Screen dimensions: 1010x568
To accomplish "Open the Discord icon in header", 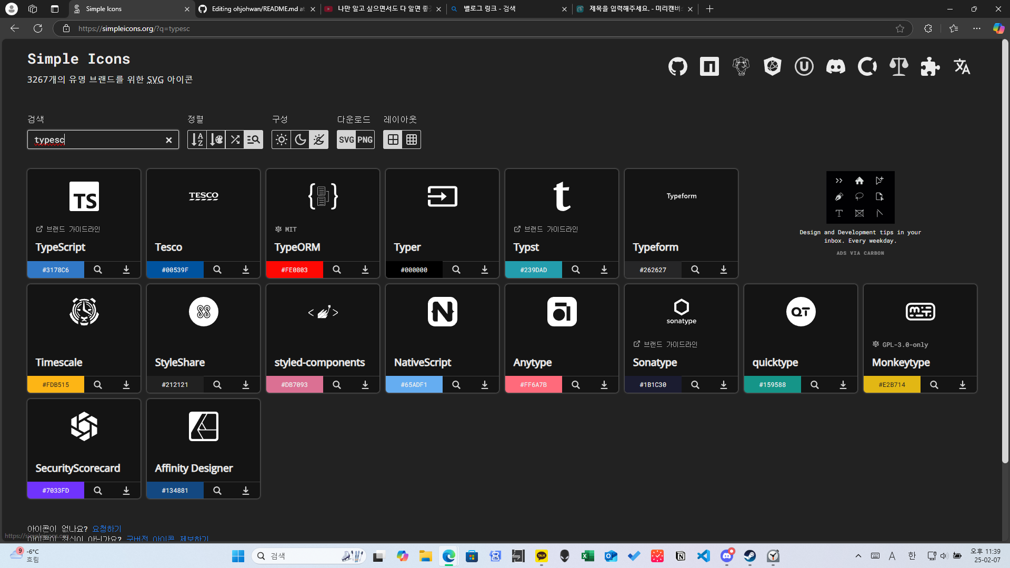I will [836, 66].
